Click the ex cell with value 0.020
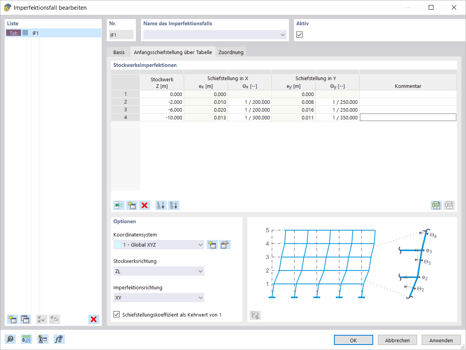The height and width of the screenshot is (350, 466). coord(206,110)
